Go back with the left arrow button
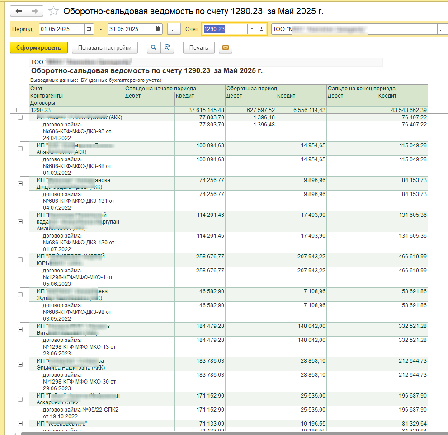 pyautogui.click(x=19, y=11)
